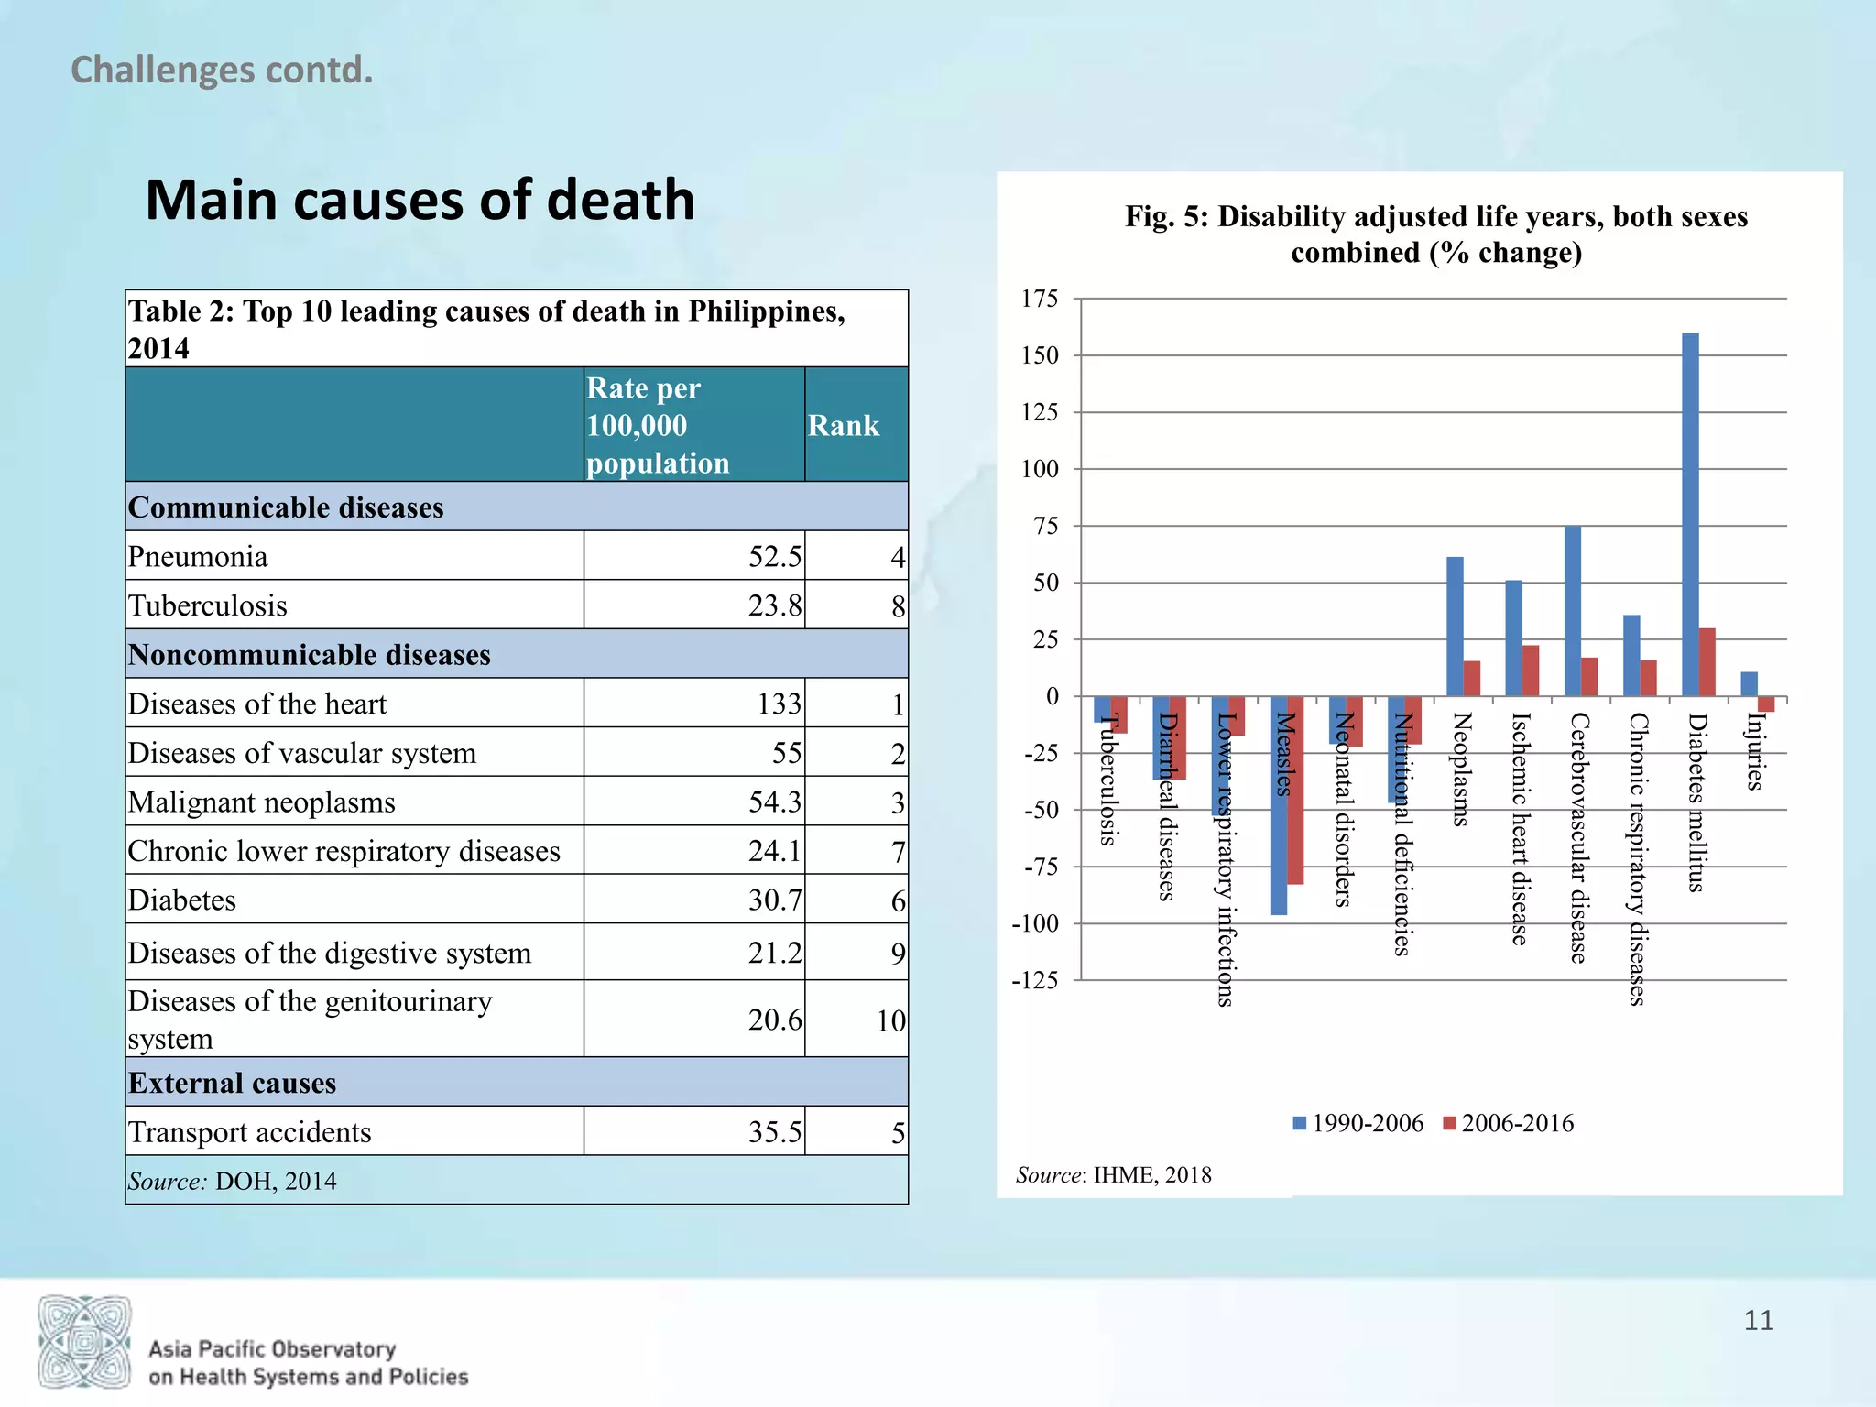Click the red 2006-2016 legend swatch
Image resolution: width=1876 pixels, height=1407 pixels.
(1449, 1123)
